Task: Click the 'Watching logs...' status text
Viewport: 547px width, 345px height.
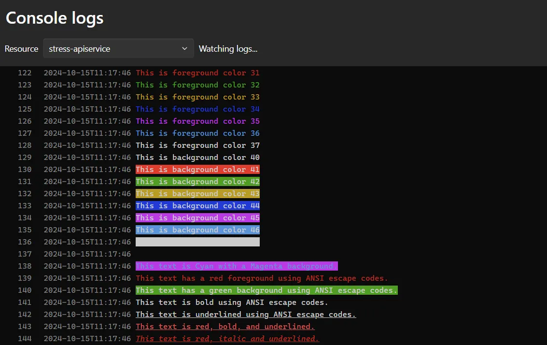Action: [x=228, y=49]
